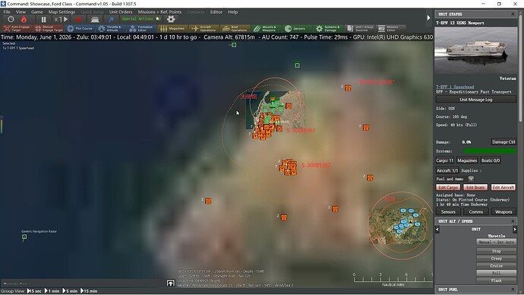The image size is (524, 295).
Task: Collapse the UNIT STATUS panel header
Action: (513, 14)
